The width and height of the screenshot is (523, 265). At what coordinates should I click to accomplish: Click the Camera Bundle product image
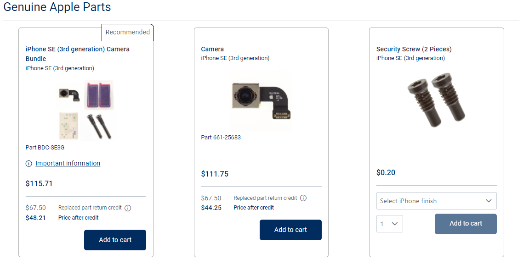pos(86,110)
